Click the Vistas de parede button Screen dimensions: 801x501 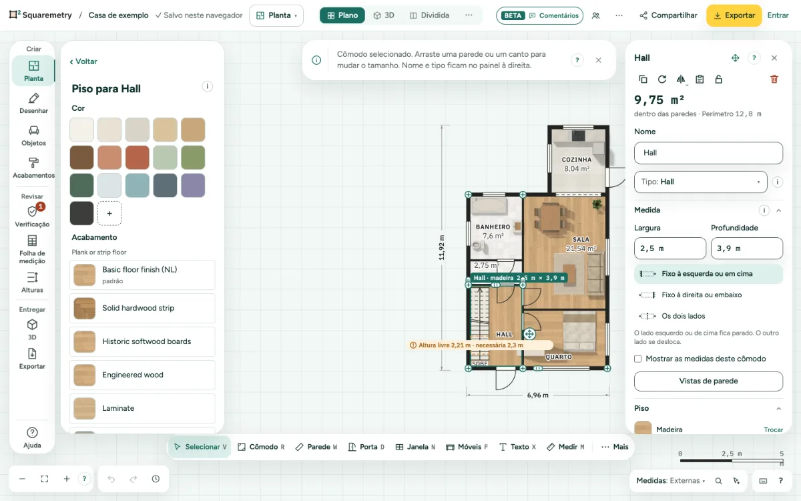[x=708, y=381]
